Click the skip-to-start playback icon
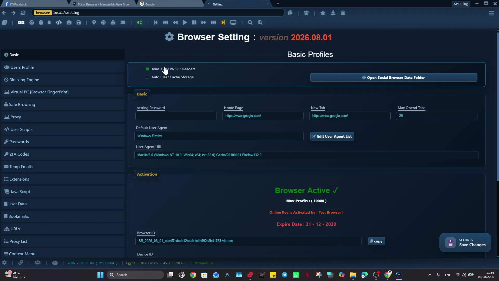This screenshot has width=499, height=281. click(x=156, y=23)
